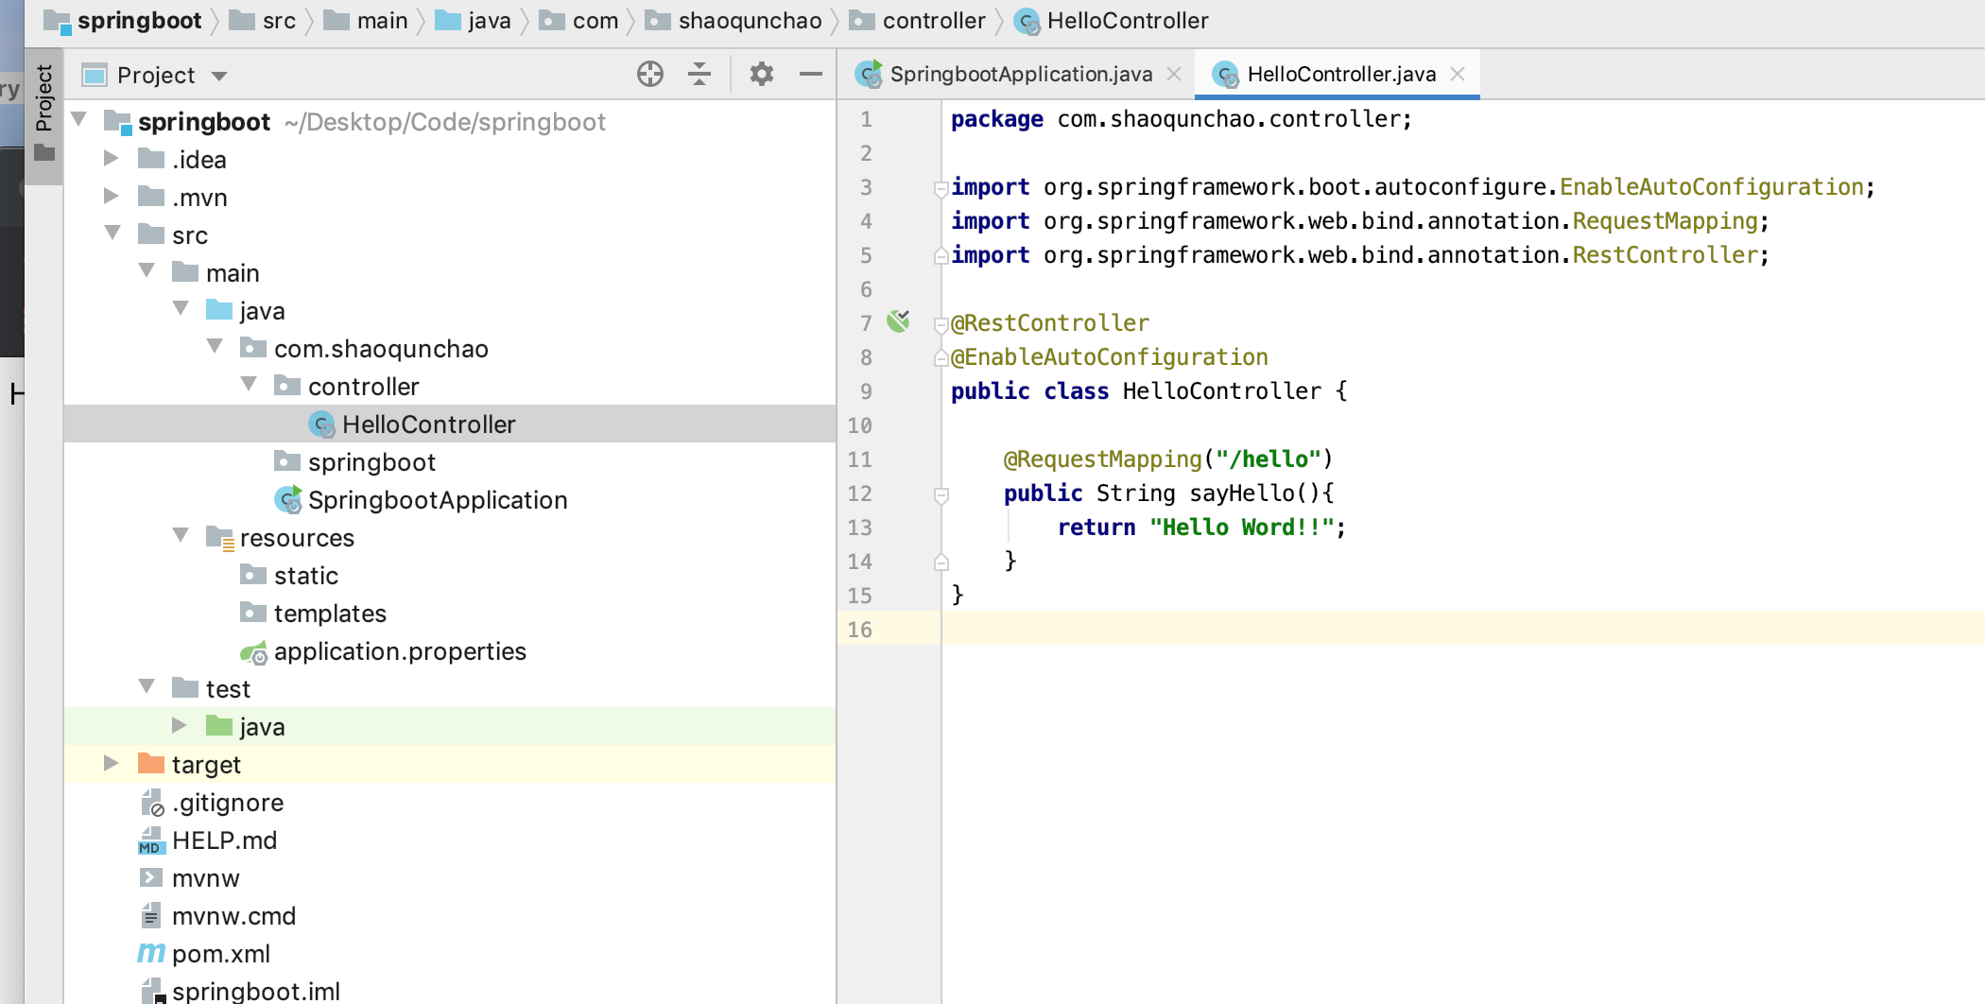Place cursor in empty editor line 16
The image size is (1985, 1004).
click(x=1461, y=629)
